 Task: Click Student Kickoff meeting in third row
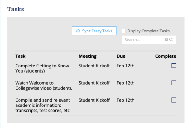point(94,100)
